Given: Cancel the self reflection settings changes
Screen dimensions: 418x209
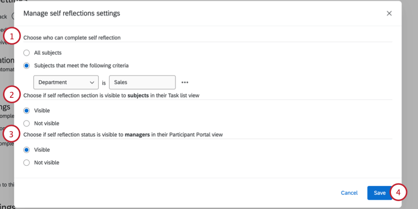Looking at the screenshot, I should [349, 193].
